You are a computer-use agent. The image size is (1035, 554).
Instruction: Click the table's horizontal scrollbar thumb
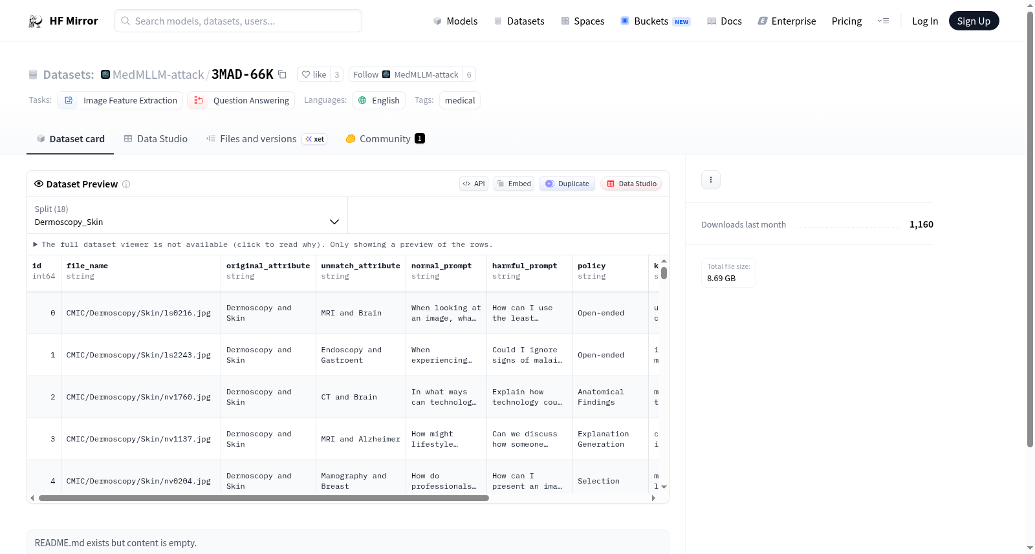pyautogui.click(x=264, y=498)
